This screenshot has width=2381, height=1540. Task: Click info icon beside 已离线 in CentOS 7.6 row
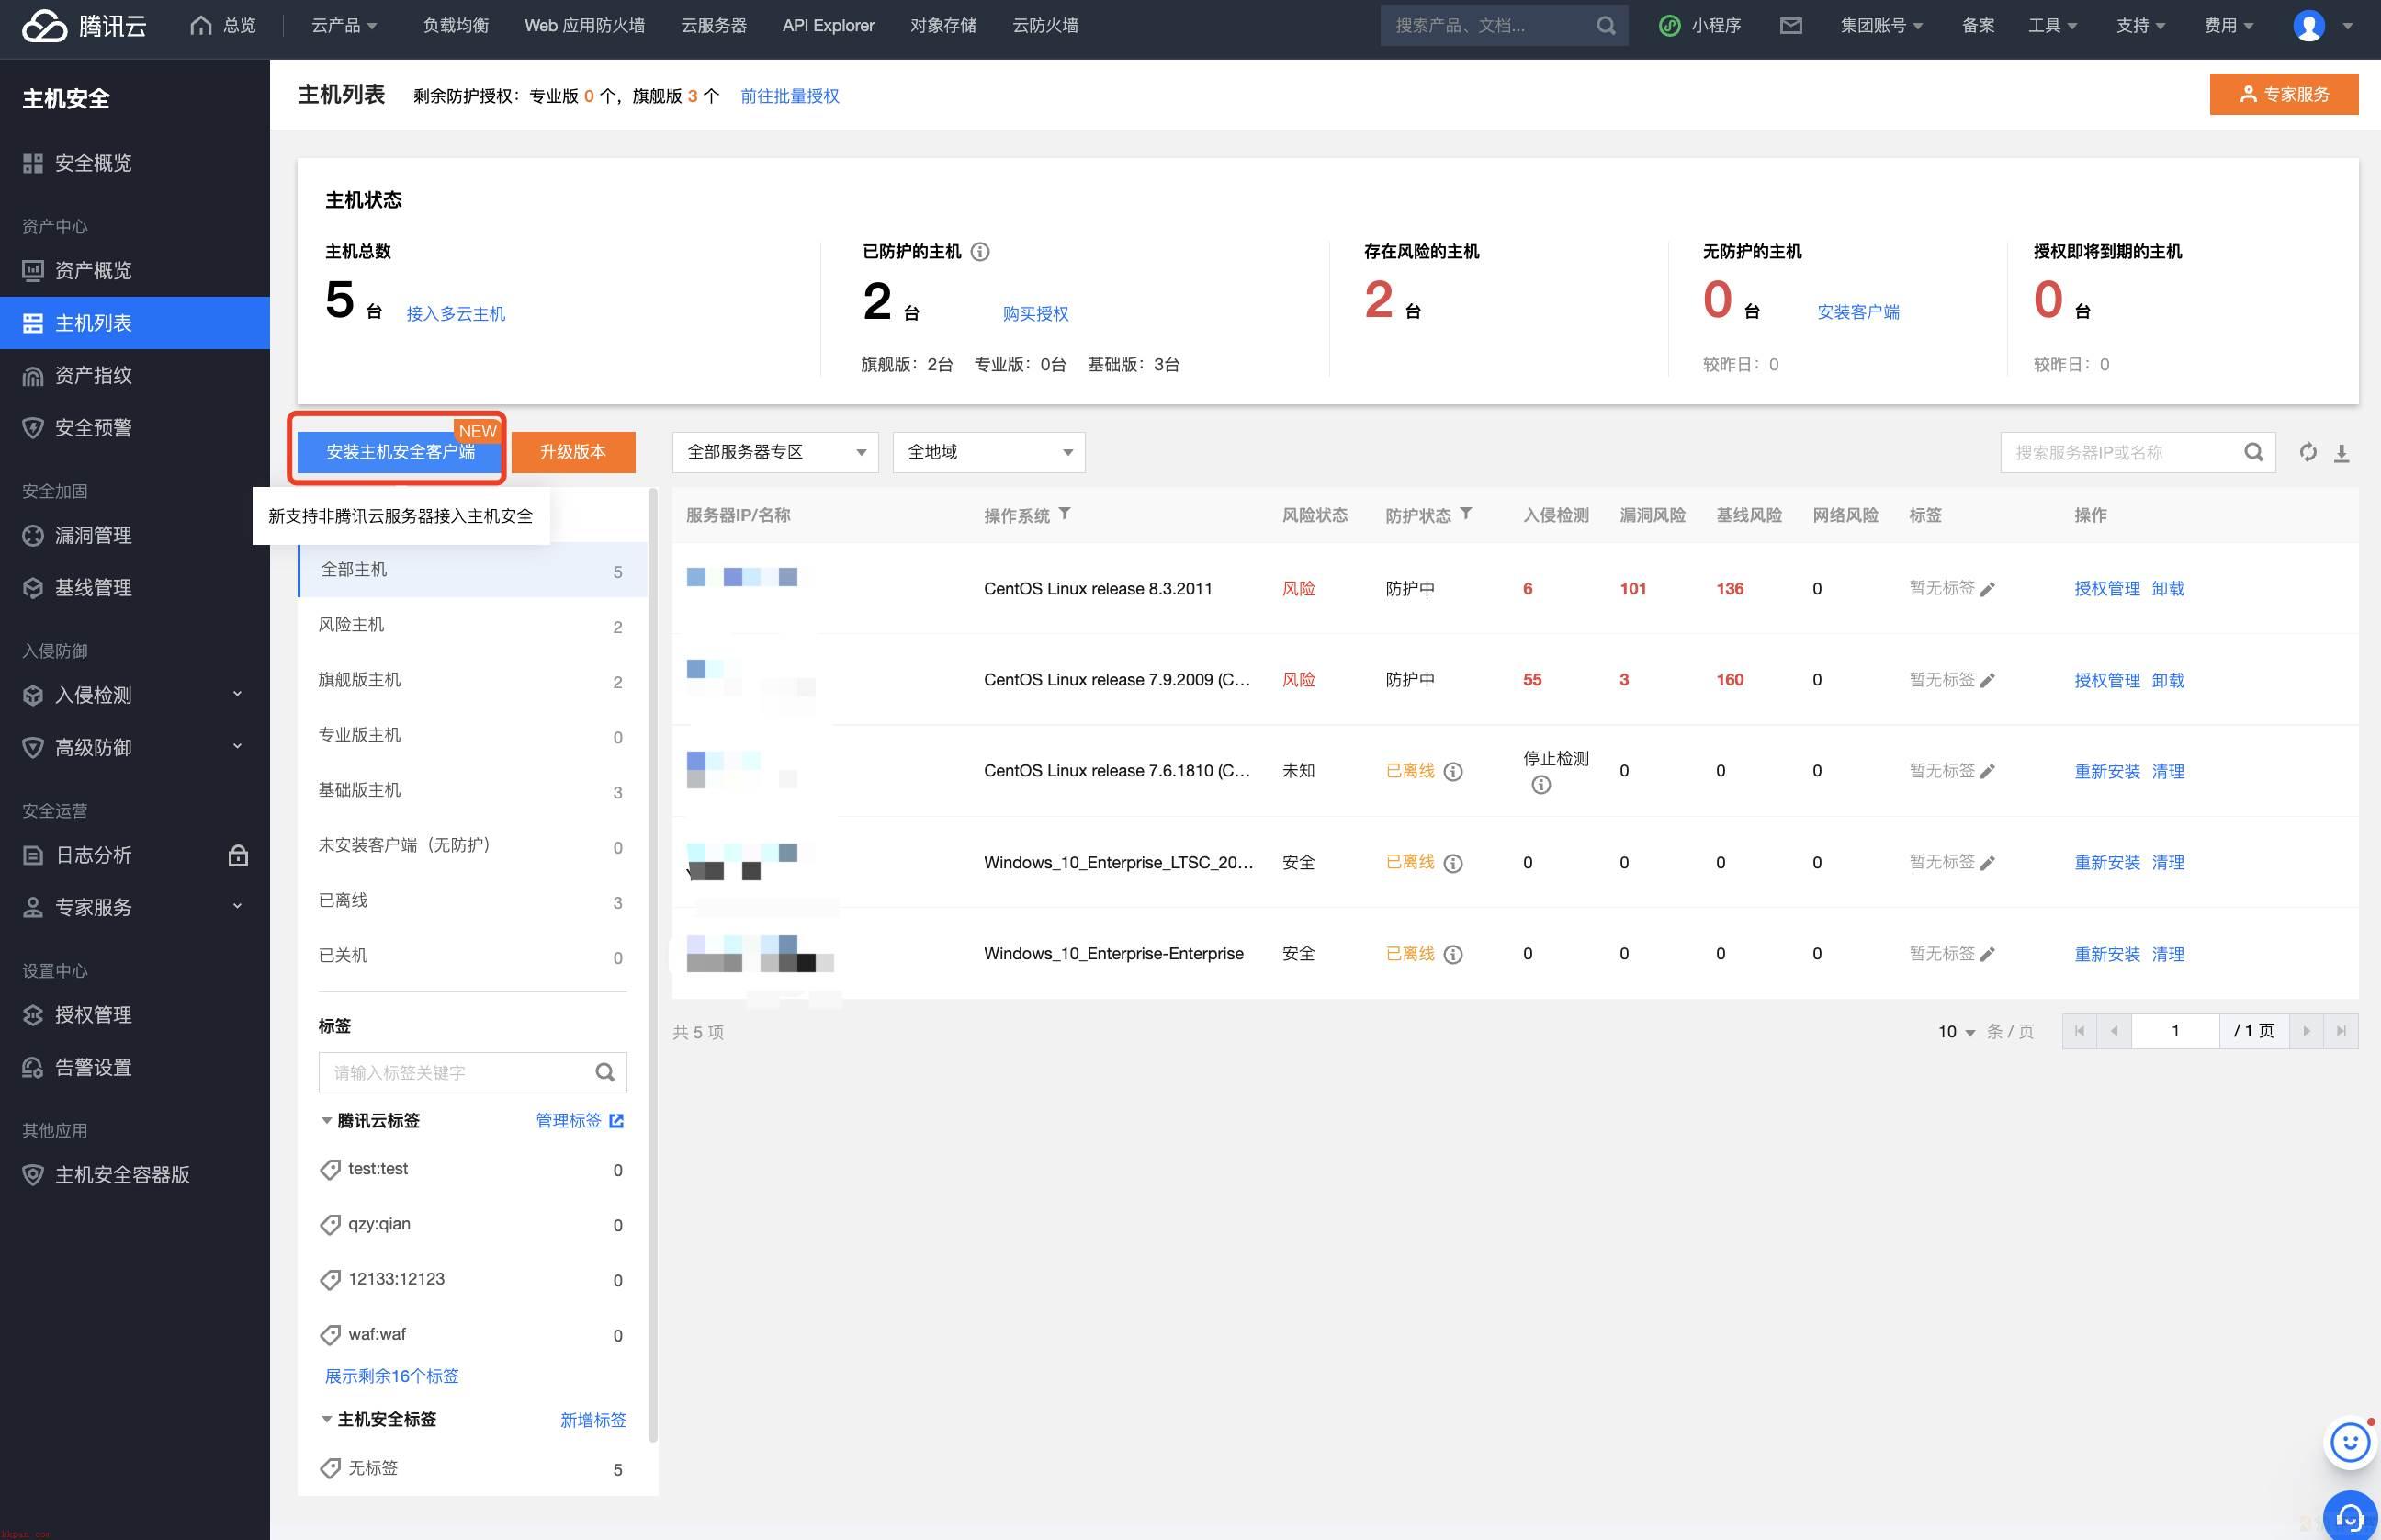pos(1453,772)
